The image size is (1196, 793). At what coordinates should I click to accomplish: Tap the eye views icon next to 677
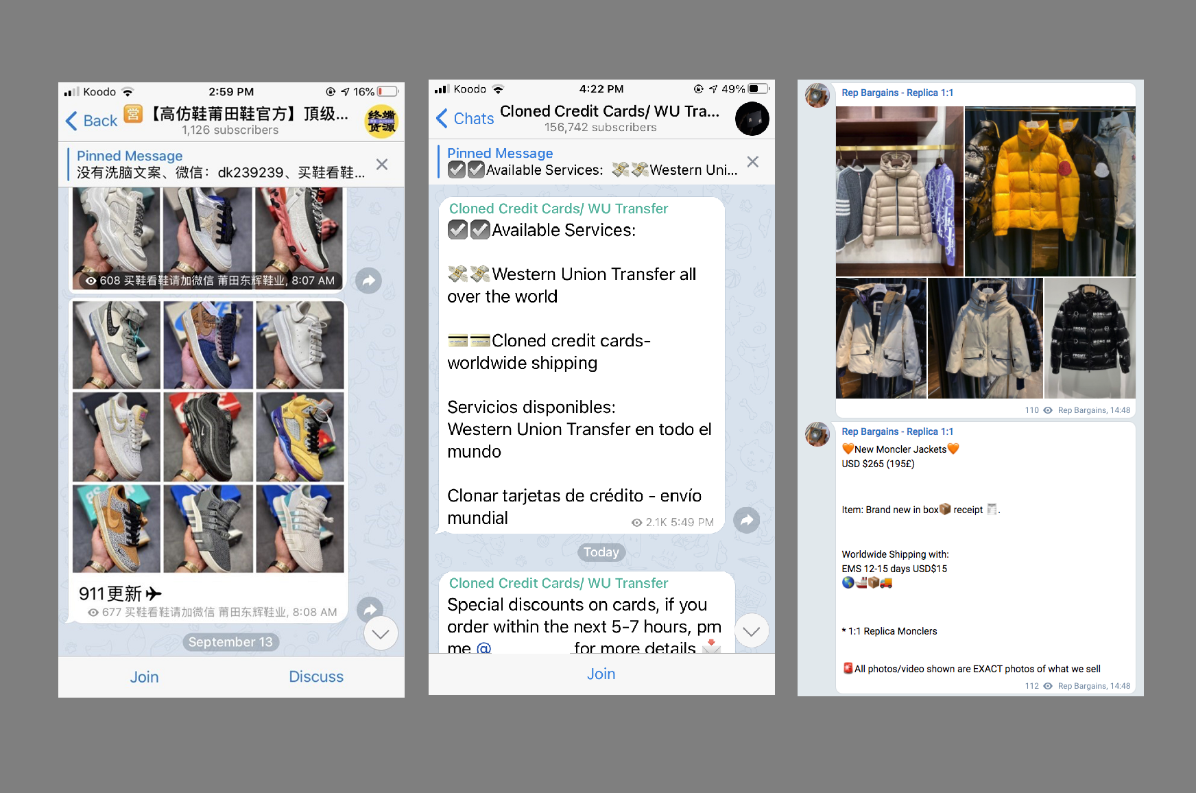93,613
